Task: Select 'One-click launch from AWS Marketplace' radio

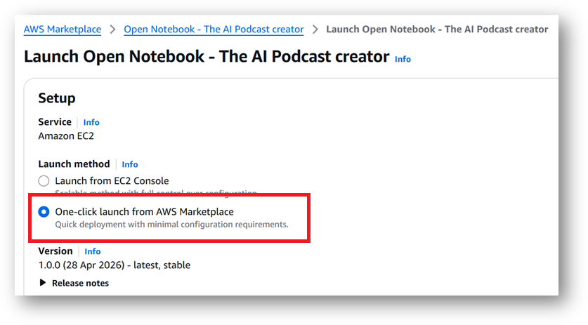Action: 44,212
